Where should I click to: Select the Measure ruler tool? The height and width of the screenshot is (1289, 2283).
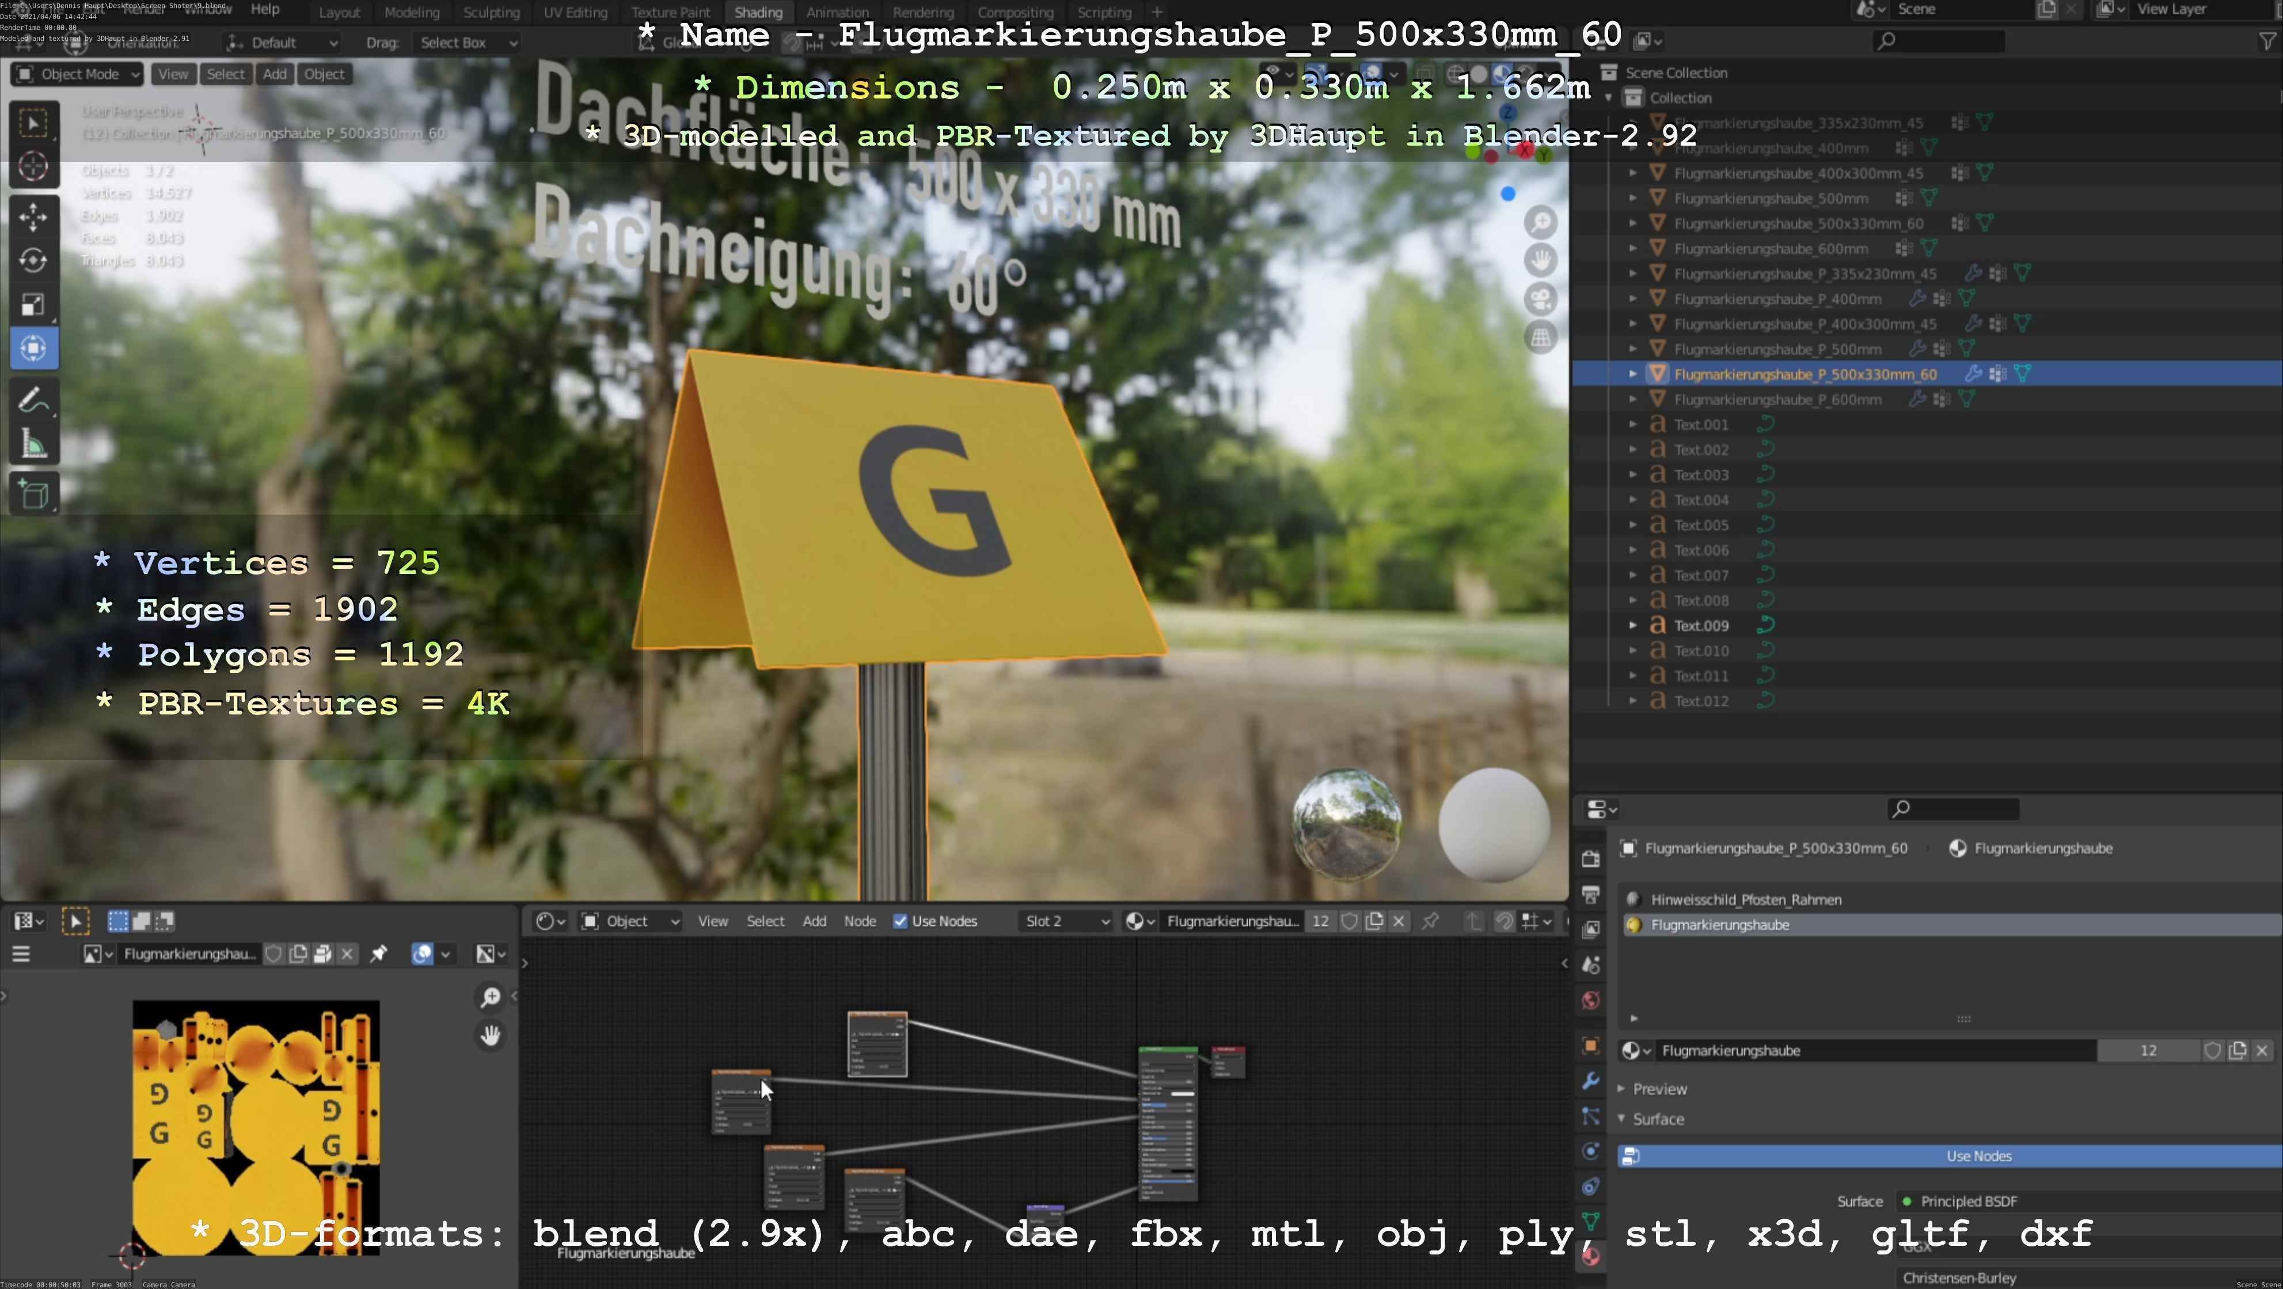(x=33, y=444)
